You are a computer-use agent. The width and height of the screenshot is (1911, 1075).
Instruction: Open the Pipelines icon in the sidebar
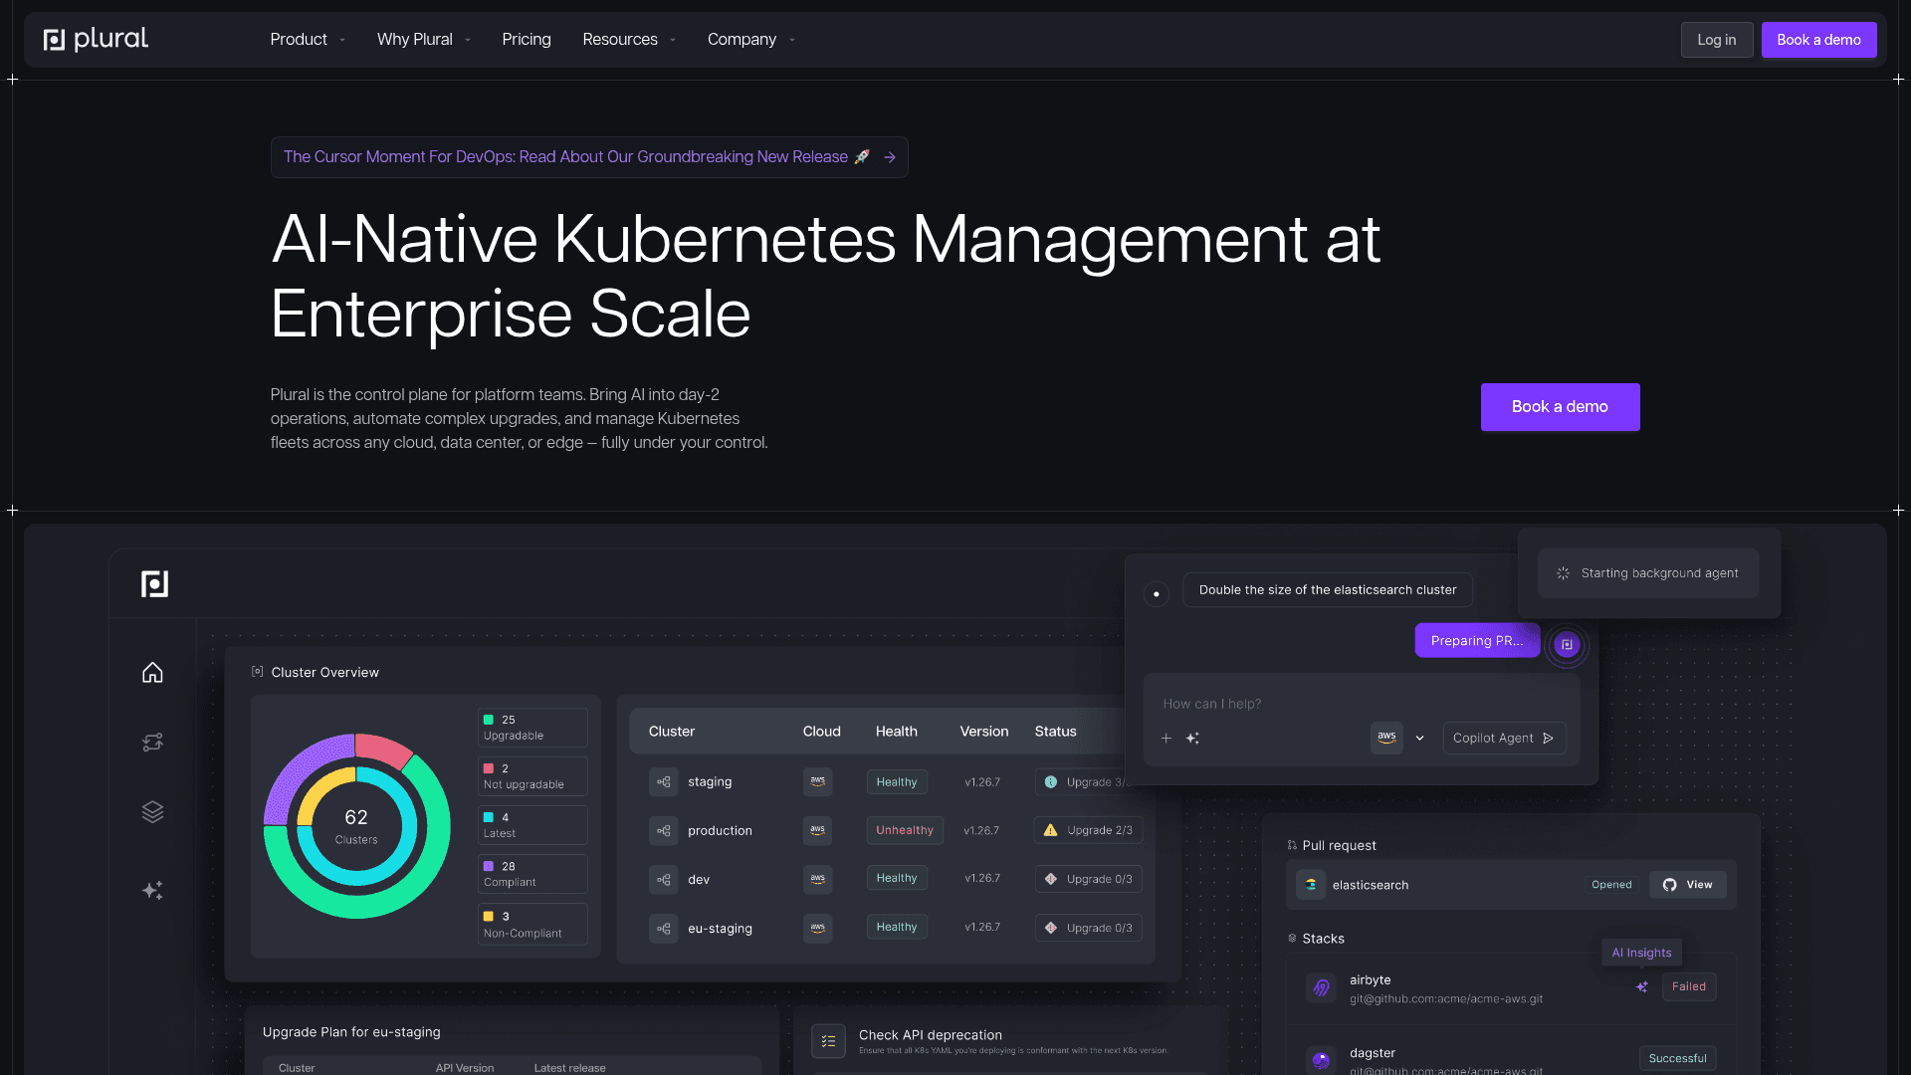(152, 742)
